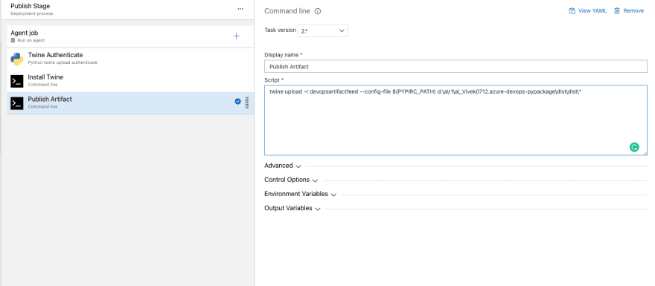The image size is (655, 286).
Task: Click the Install Twine command line icon
Action: pyautogui.click(x=16, y=81)
